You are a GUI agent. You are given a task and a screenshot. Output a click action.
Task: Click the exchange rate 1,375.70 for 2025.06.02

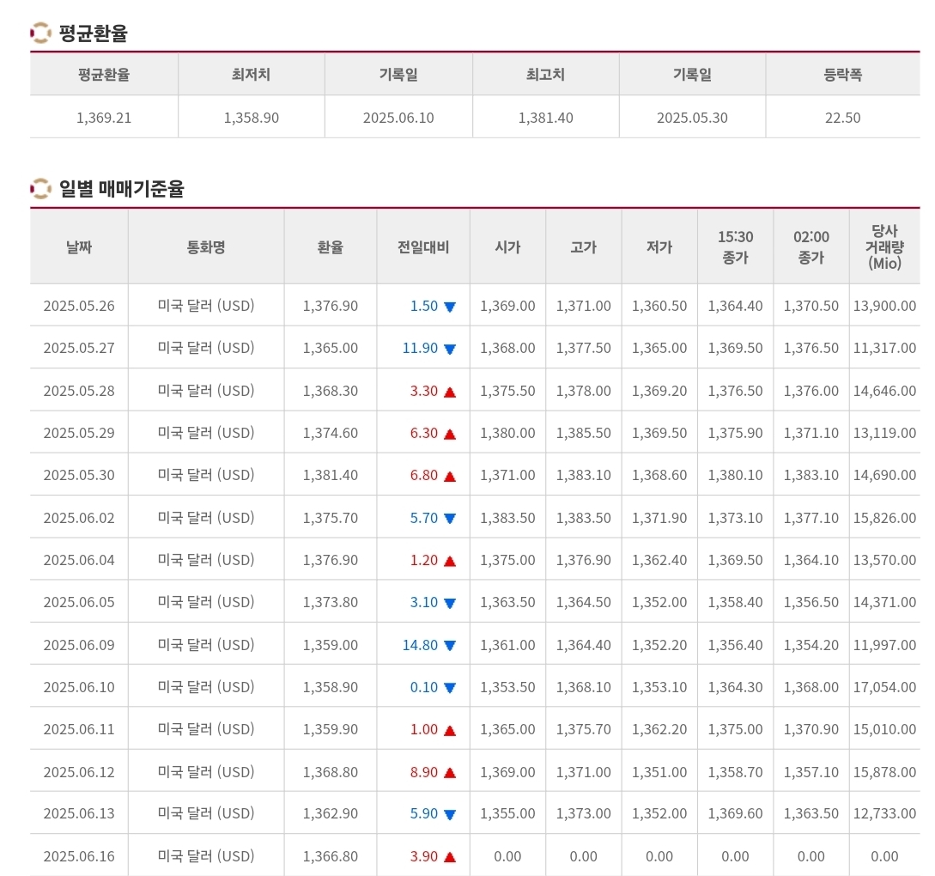[331, 518]
